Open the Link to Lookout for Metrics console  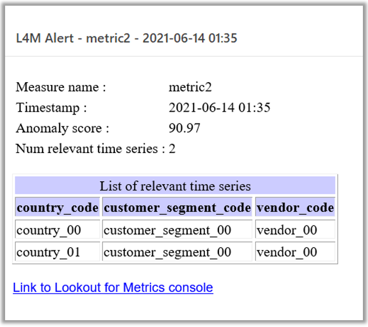[113, 287]
